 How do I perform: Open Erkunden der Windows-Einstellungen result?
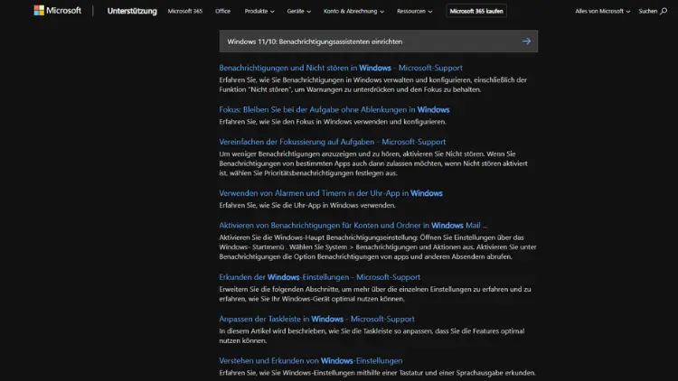click(319, 277)
